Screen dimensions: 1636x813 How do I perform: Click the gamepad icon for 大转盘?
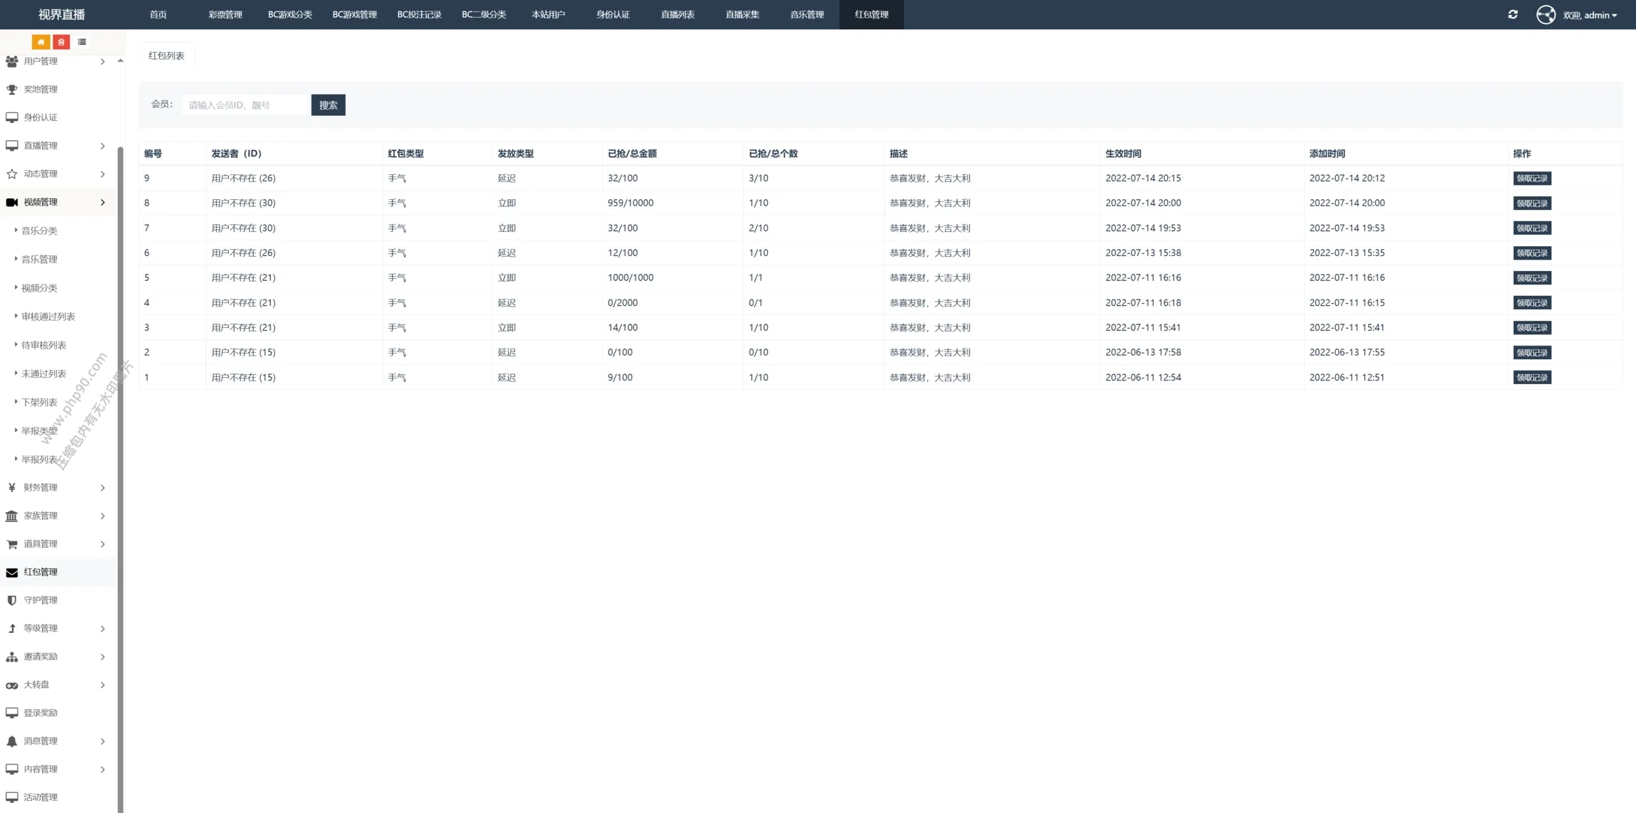click(x=11, y=685)
